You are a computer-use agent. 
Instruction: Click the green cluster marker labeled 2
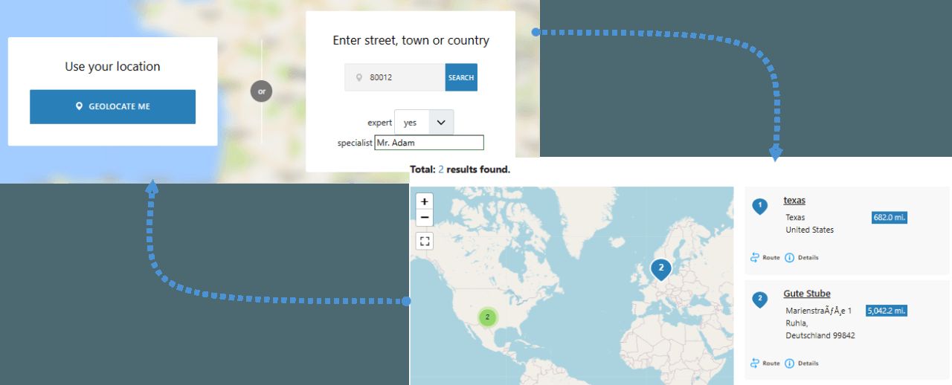487,317
